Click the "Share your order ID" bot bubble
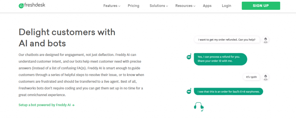Screen dimensions: 296x119 [x=221, y=59]
